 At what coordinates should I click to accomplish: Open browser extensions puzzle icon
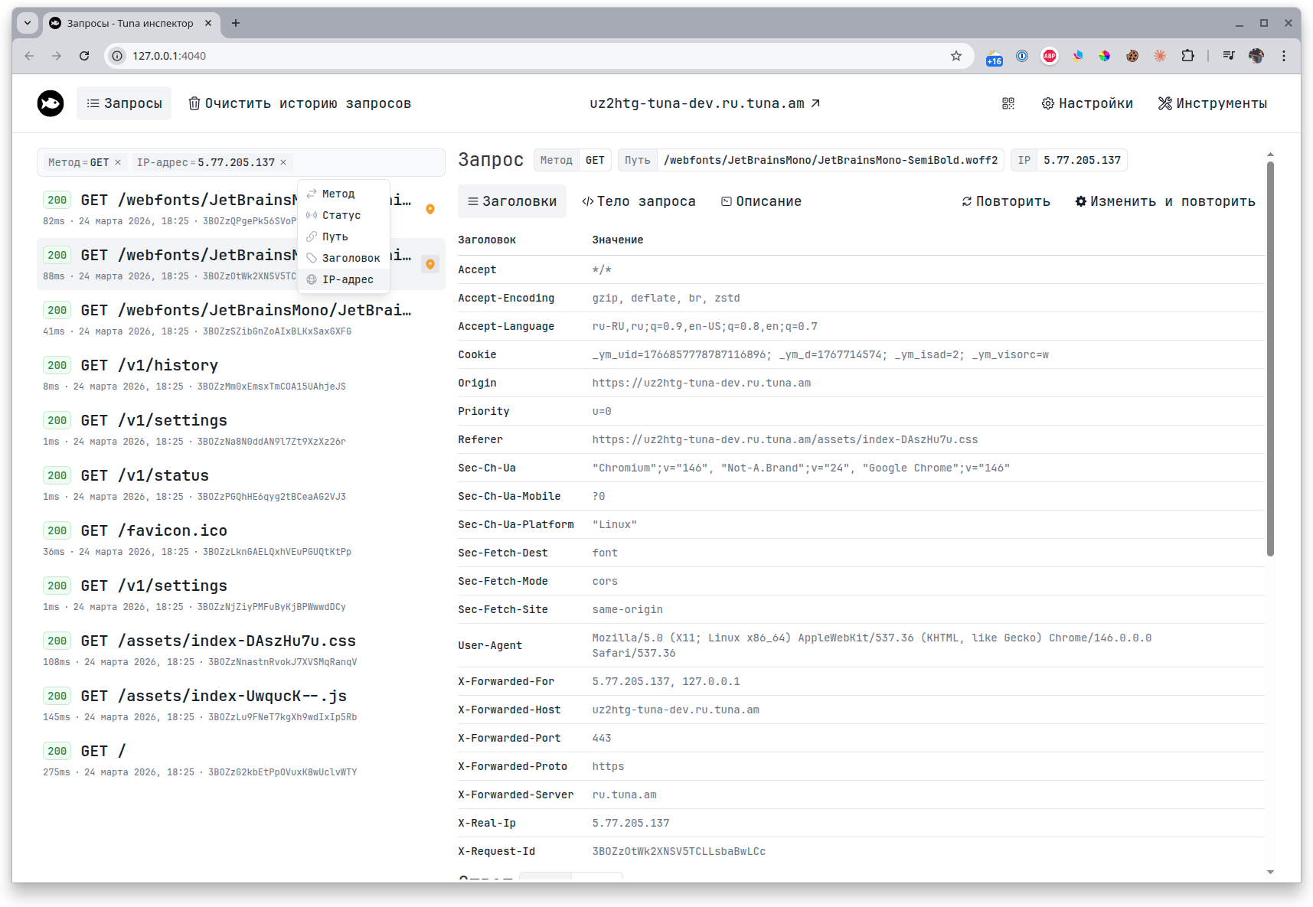click(1187, 56)
